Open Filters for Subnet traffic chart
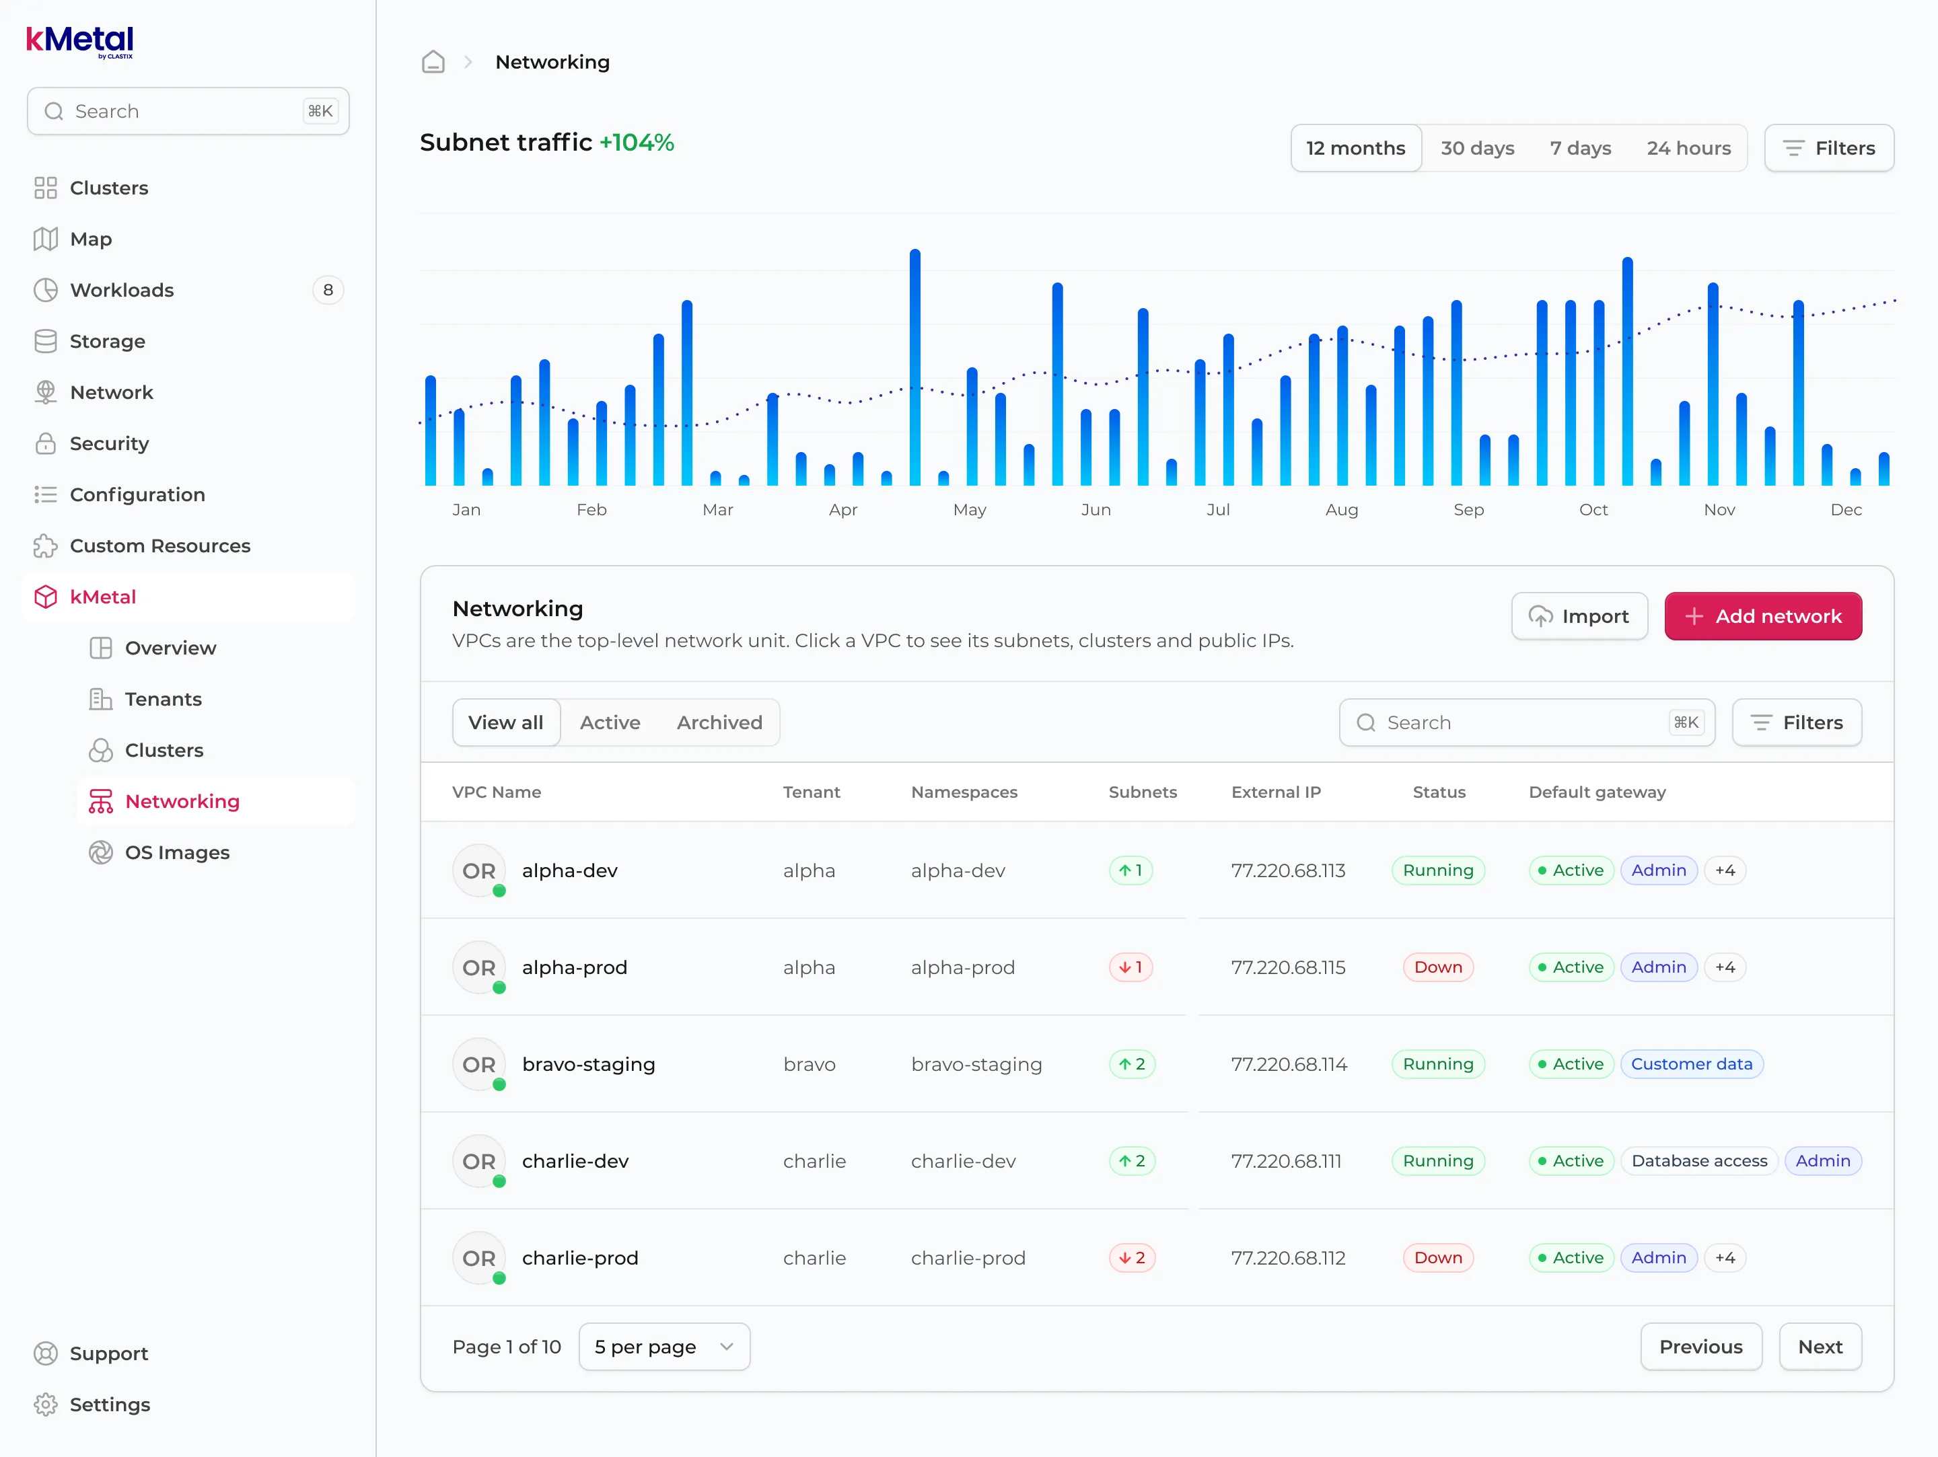1938x1457 pixels. click(x=1828, y=148)
